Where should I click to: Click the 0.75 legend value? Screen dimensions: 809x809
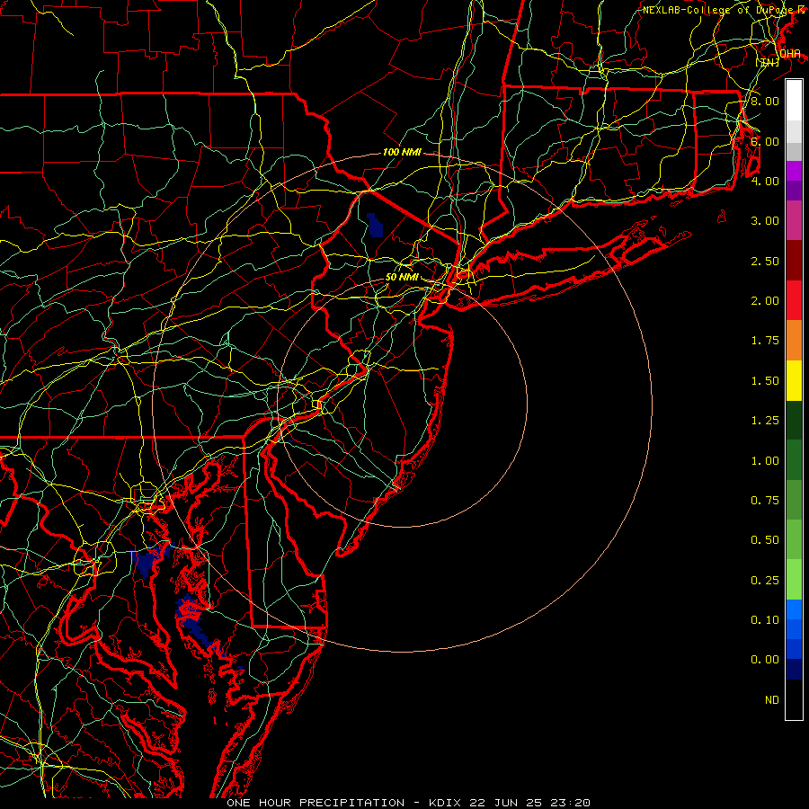(x=765, y=501)
